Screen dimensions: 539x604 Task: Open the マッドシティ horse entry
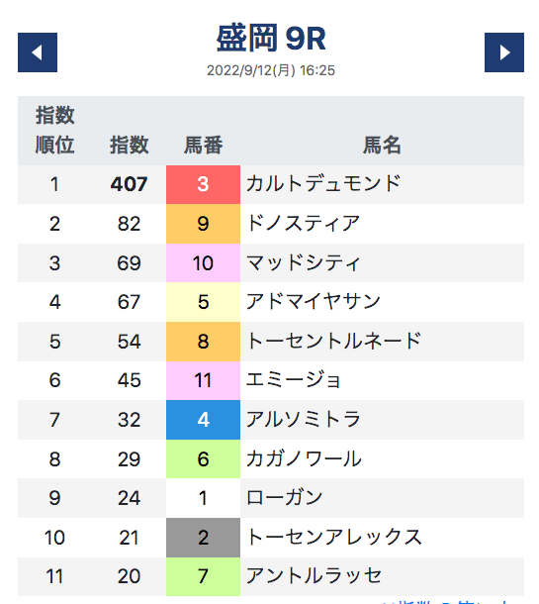304,262
